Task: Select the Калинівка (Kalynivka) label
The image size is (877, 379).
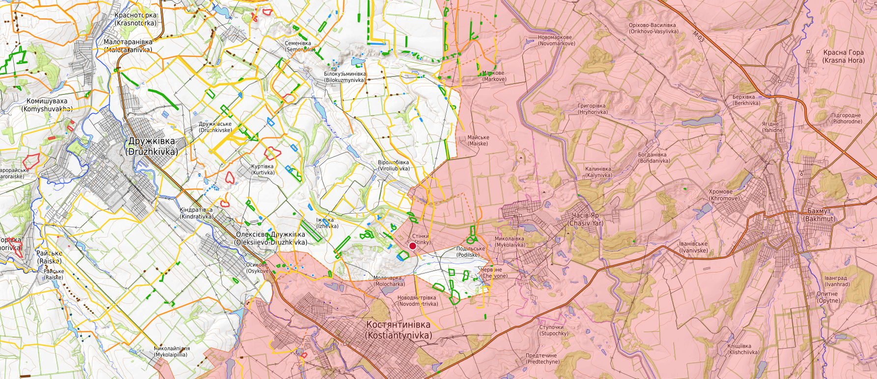Action: 598,172
